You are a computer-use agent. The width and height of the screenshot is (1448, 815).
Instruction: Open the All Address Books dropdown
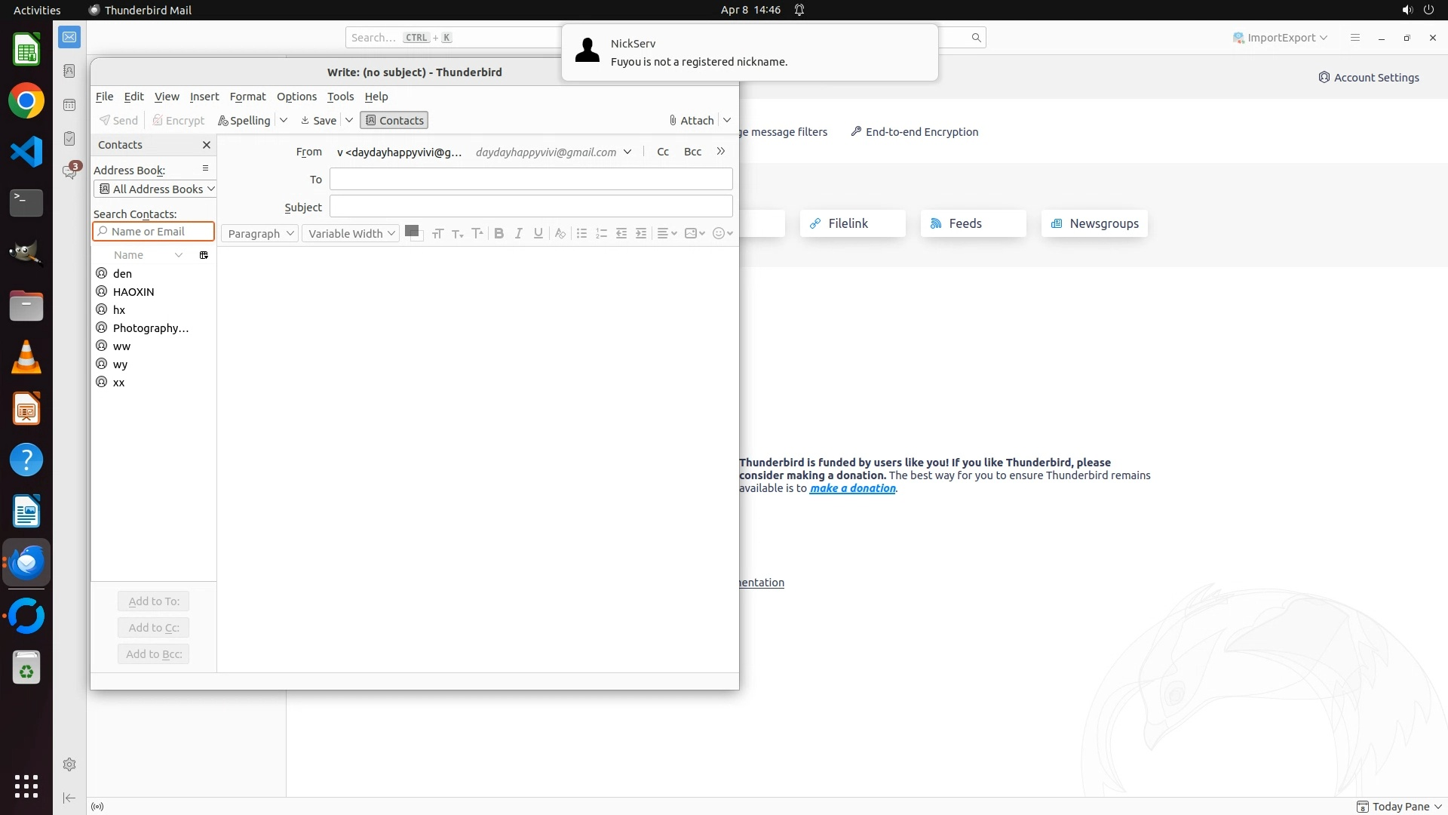(x=156, y=189)
